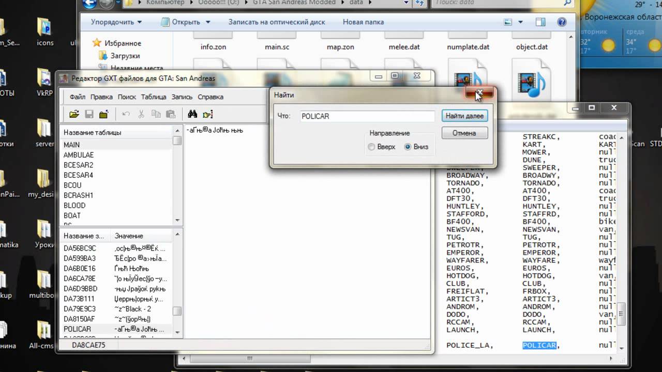This screenshot has height=372, width=662.
Task: Click the open file icon in GXT editor toolbar
Action: click(x=74, y=114)
